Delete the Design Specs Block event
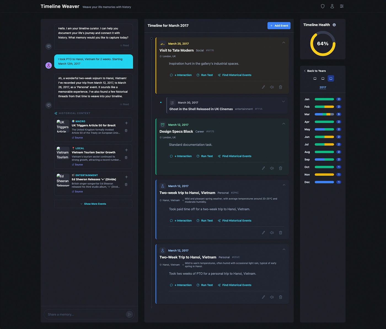The image size is (386, 329). pyautogui.click(x=280, y=168)
